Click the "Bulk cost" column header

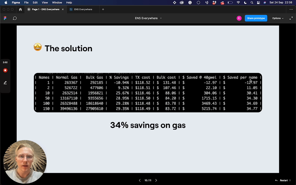(166, 77)
